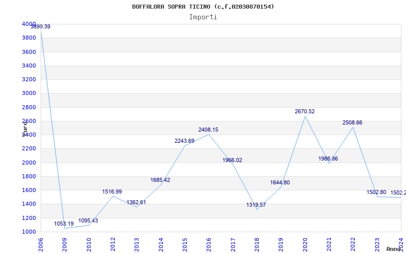Viewport: 406px width, 254px height.
Task: Click the data label 2508.66
Action: click(352, 122)
